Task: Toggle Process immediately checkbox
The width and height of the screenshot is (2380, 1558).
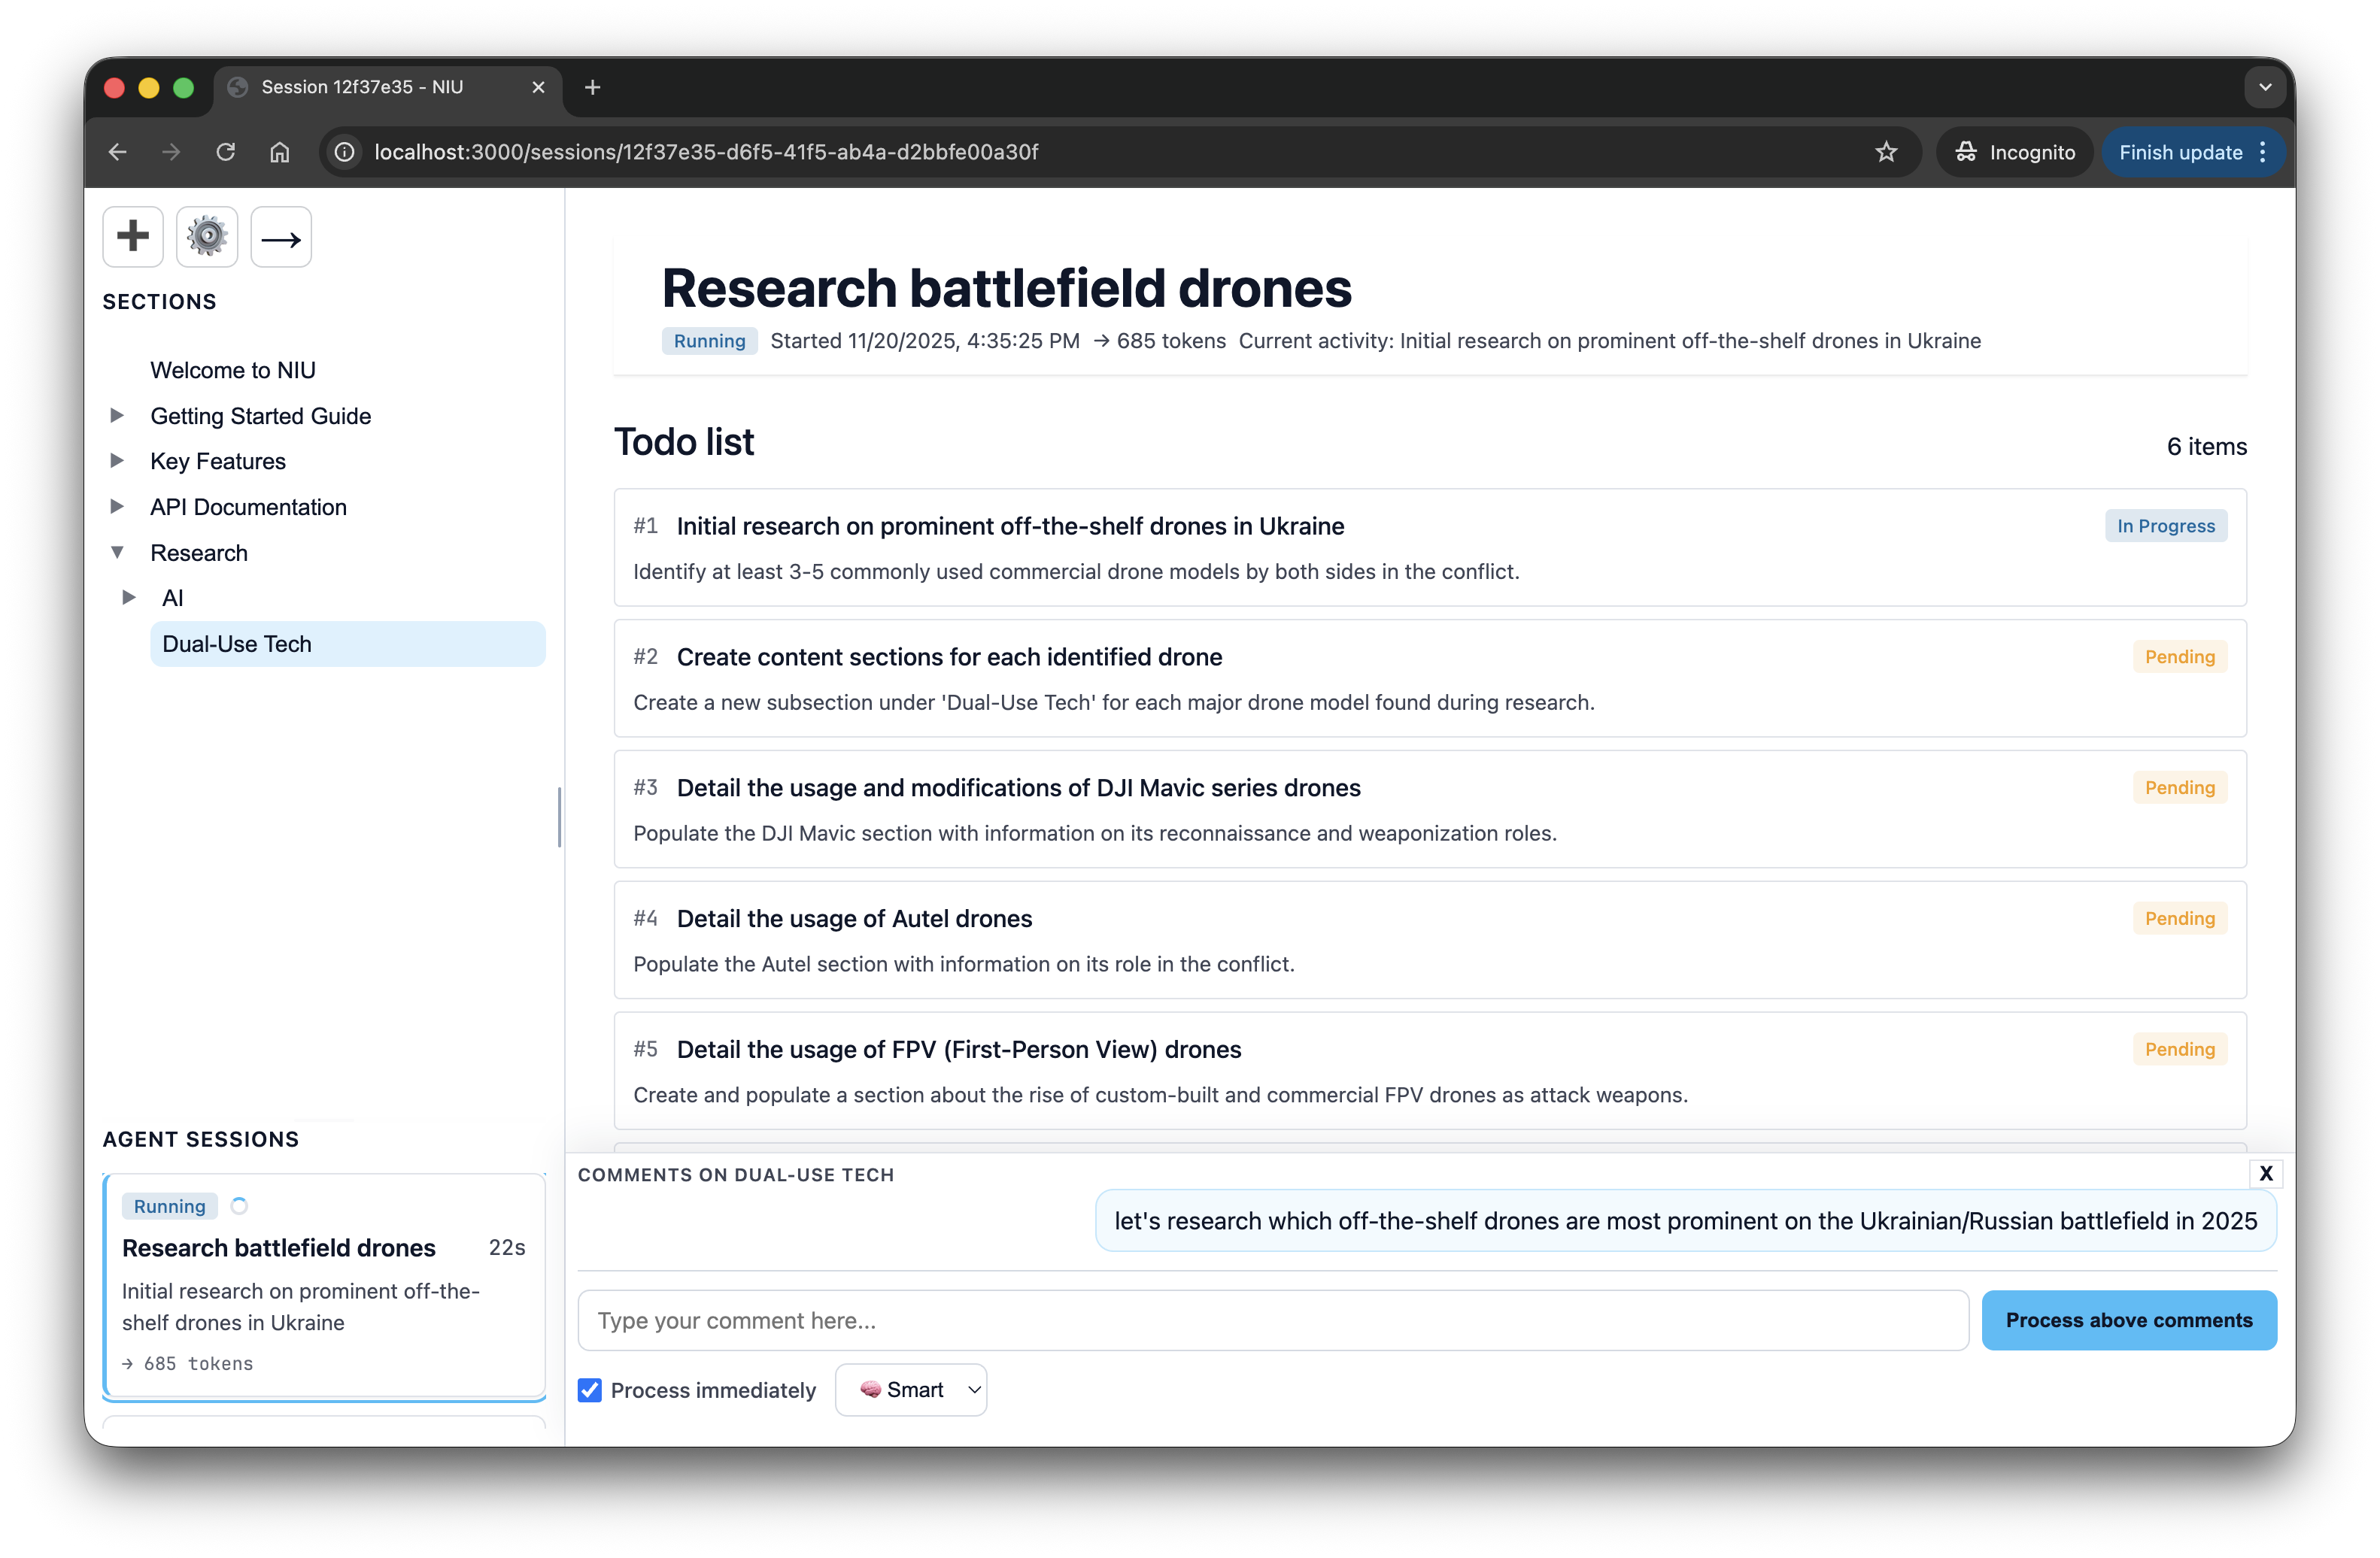Action: [x=590, y=1390]
